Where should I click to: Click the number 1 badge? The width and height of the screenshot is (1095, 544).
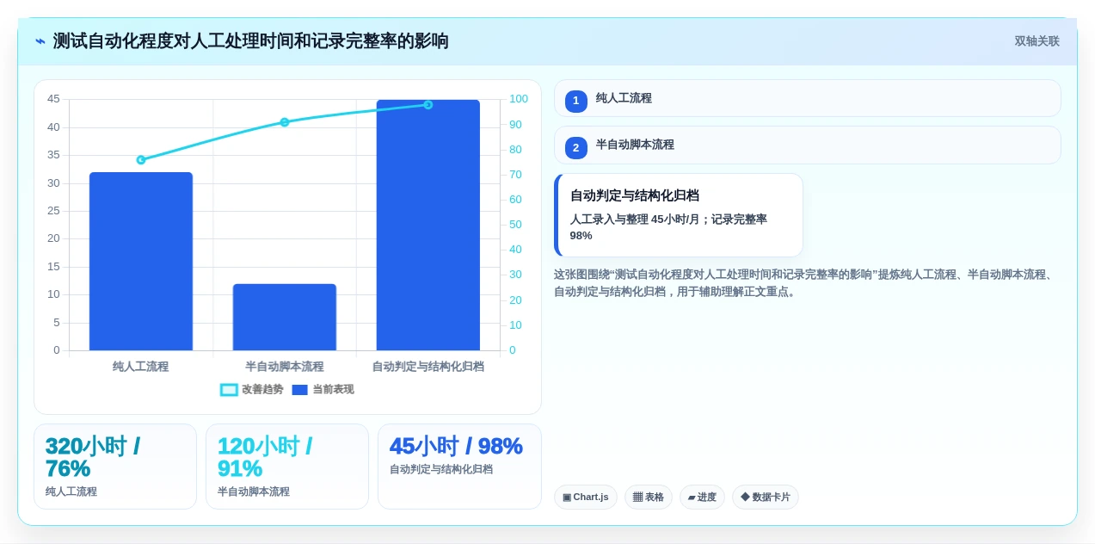coord(576,101)
